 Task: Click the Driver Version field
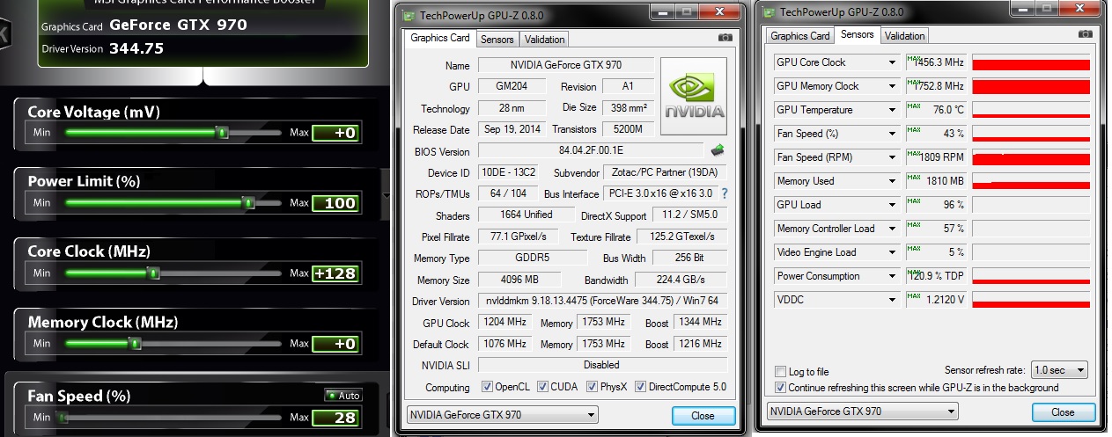[603, 301]
